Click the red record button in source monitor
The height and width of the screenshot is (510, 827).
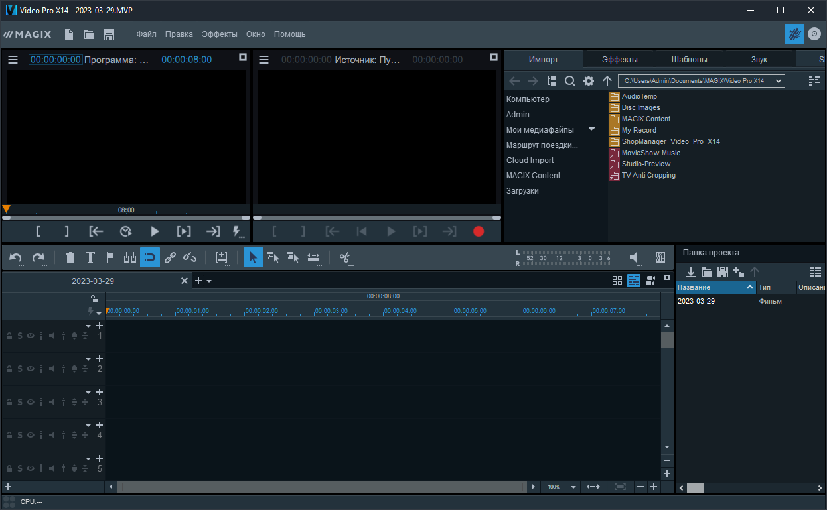click(x=479, y=231)
